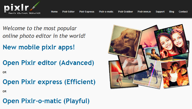The image size is (192, 109).
Task: Visit the Pixlr Grabber page
Action: [x=125, y=12]
